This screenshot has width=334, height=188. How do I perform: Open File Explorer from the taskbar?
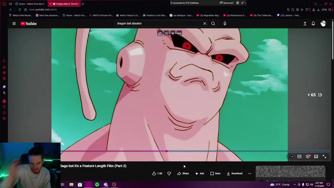(71, 185)
